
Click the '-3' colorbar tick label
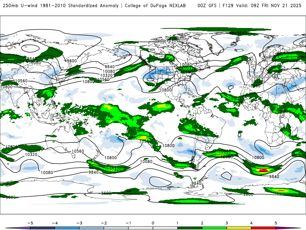(x=79, y=223)
